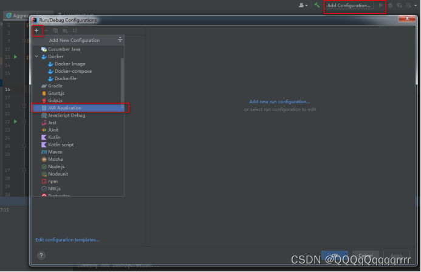The width and height of the screenshot is (421, 272).
Task: Click the Run with Coverage icon
Action: coord(400,5)
